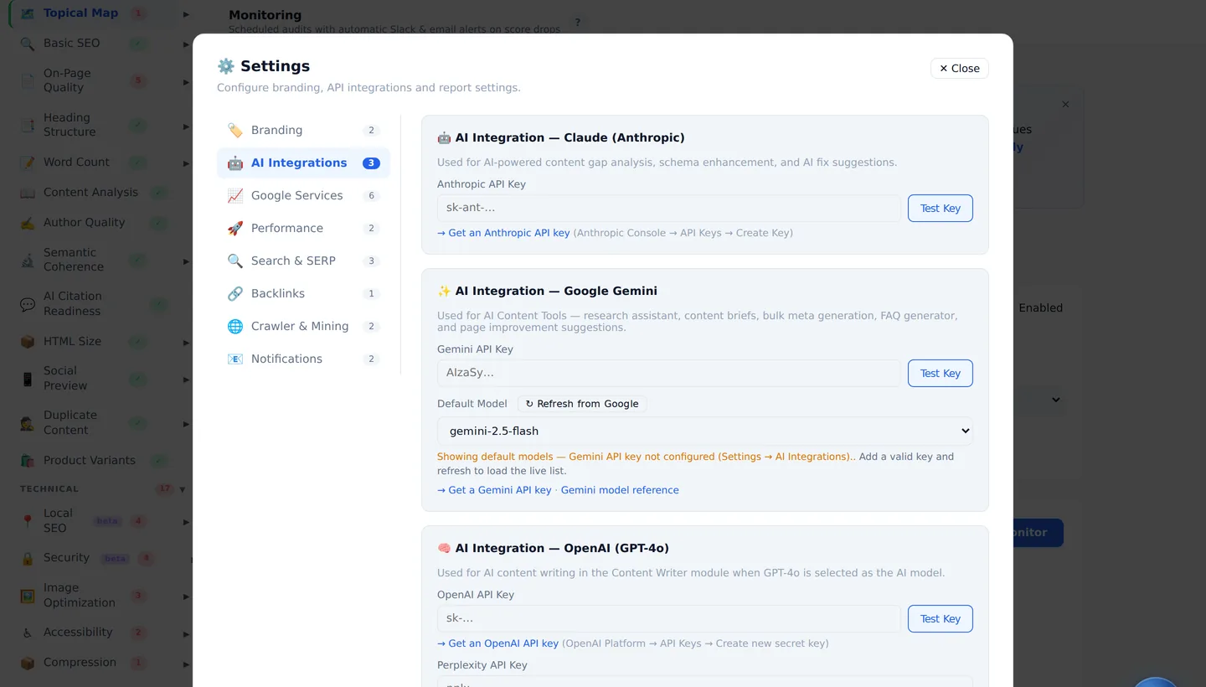The height and width of the screenshot is (687, 1206).
Task: Expand the On-Page Quality arrow
Action: [186, 82]
